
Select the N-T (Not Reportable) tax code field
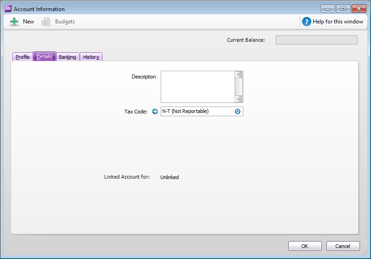(x=197, y=111)
